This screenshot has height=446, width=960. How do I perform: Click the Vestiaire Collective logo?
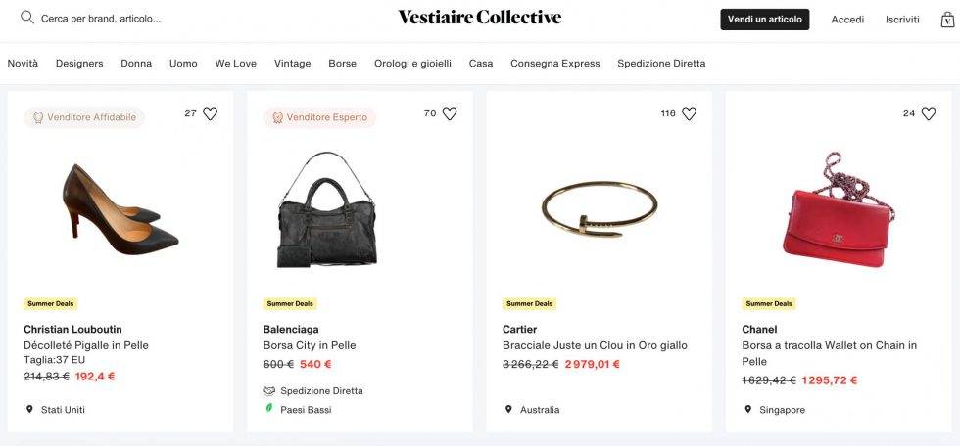479,18
